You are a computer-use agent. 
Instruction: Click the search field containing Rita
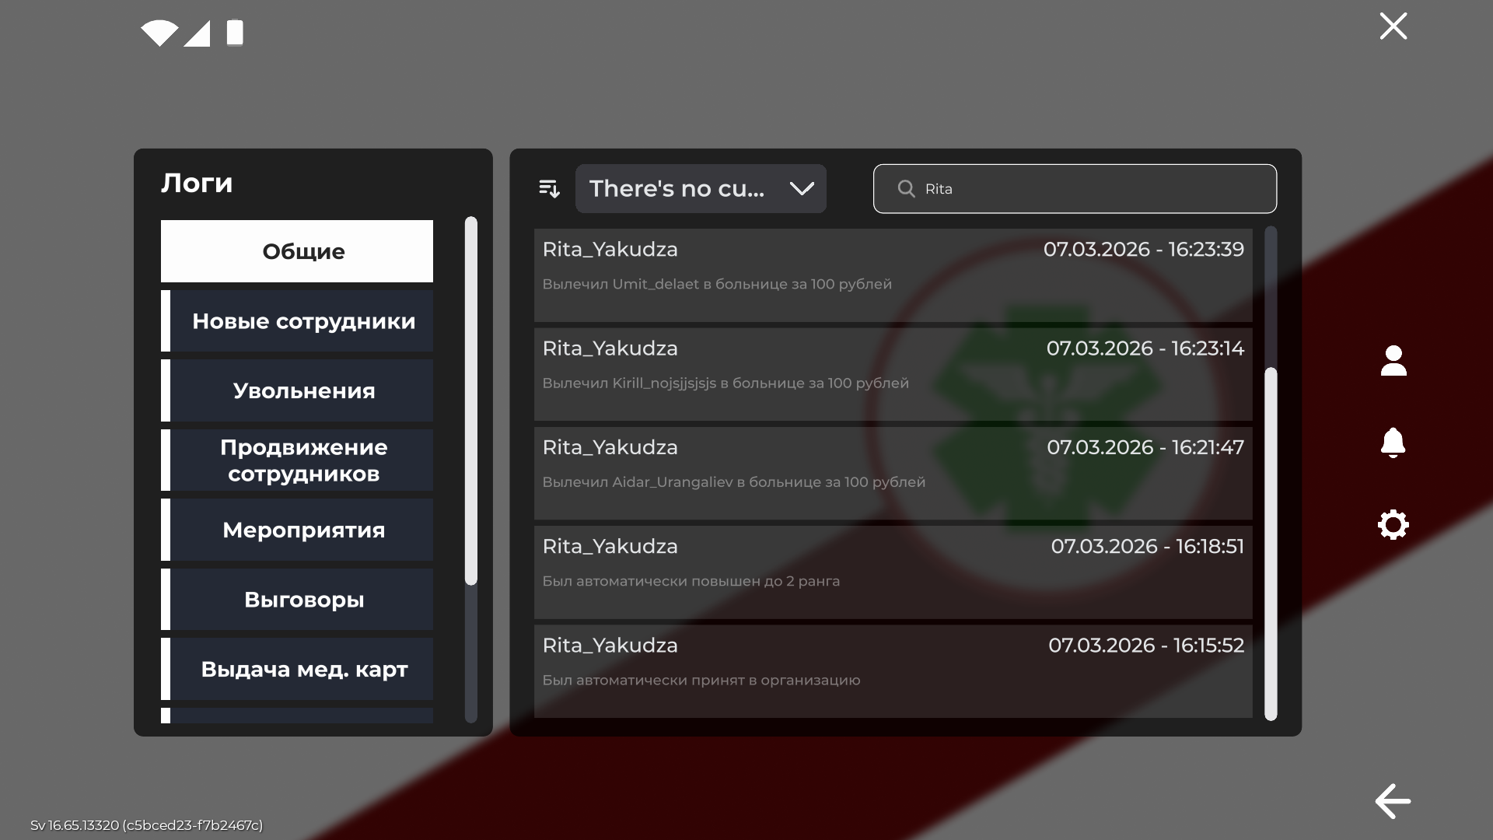click(x=1075, y=188)
